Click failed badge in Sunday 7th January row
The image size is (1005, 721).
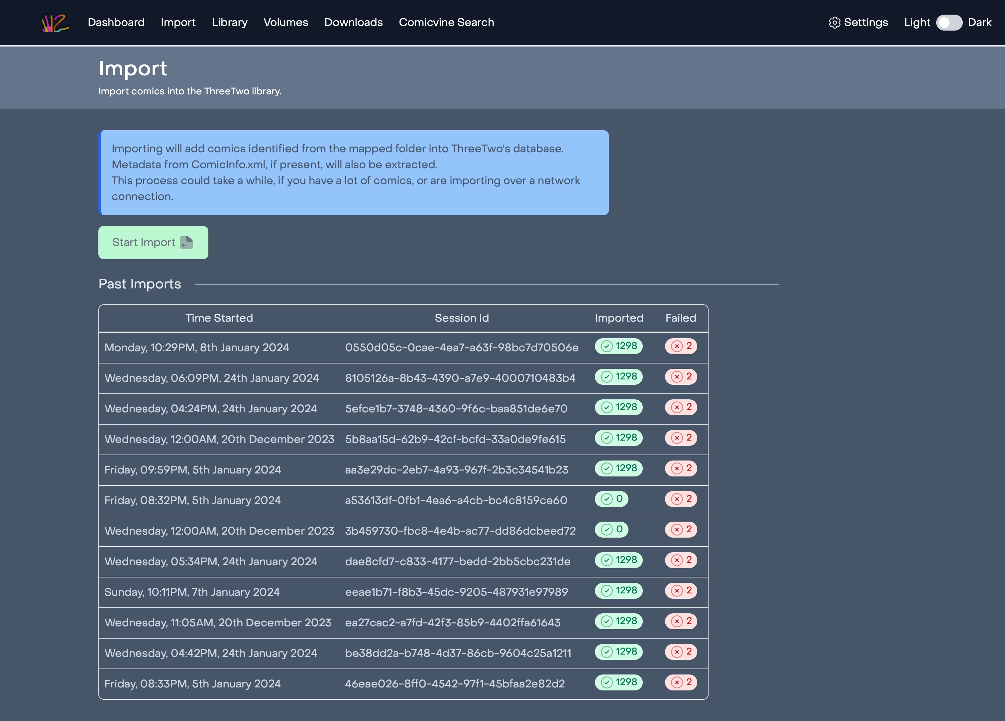point(681,591)
